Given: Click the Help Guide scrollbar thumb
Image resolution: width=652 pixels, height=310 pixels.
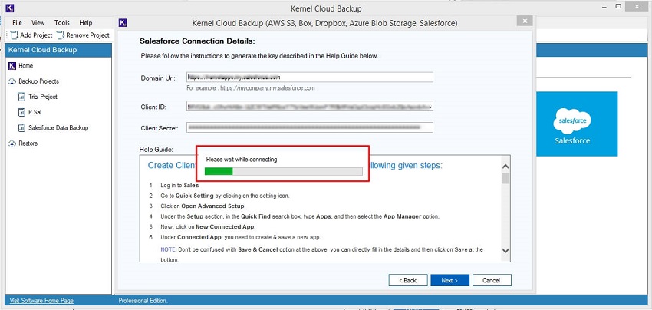Looking at the screenshot, I should click(505, 178).
